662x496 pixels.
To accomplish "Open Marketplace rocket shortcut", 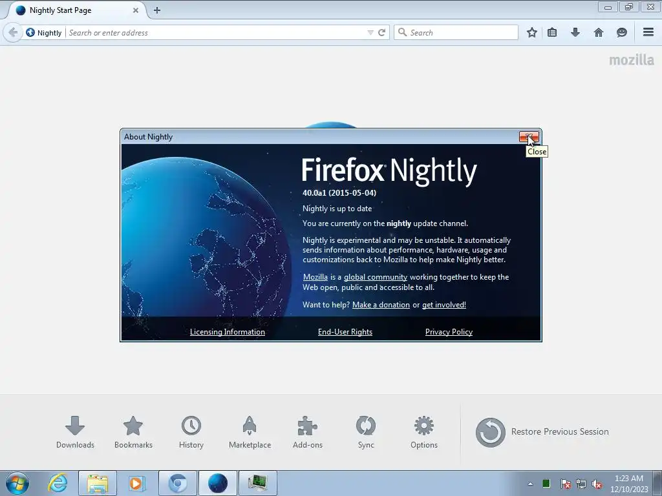I will tap(250, 432).
